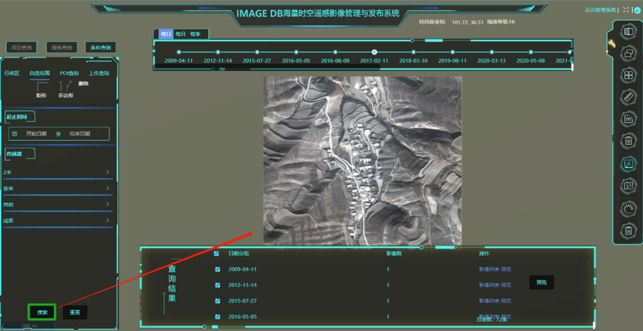Click the bottom trash icon in right toolbar
This screenshot has height=331, width=643.
tap(628, 231)
